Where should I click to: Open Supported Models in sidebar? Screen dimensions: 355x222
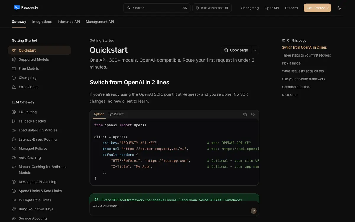39,59
